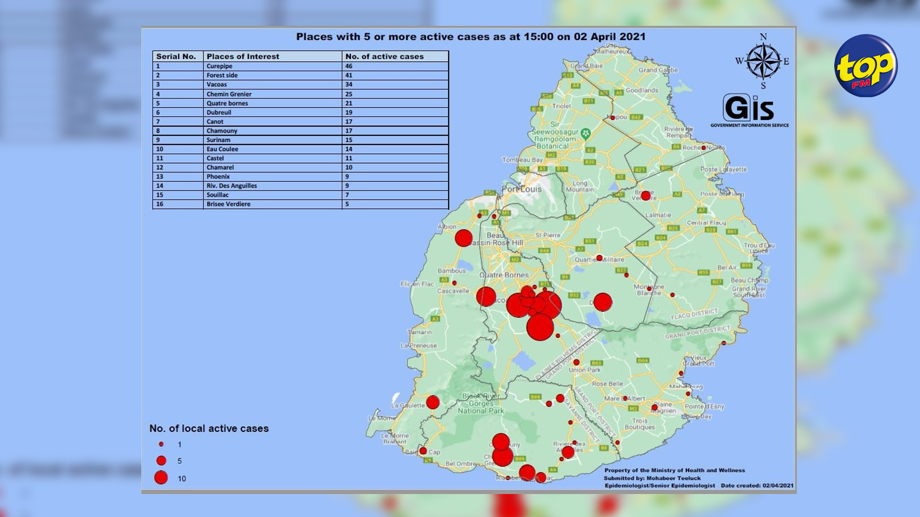This screenshot has width=920, height=517.
Task: Click the Top FM logo
Action: [866, 66]
